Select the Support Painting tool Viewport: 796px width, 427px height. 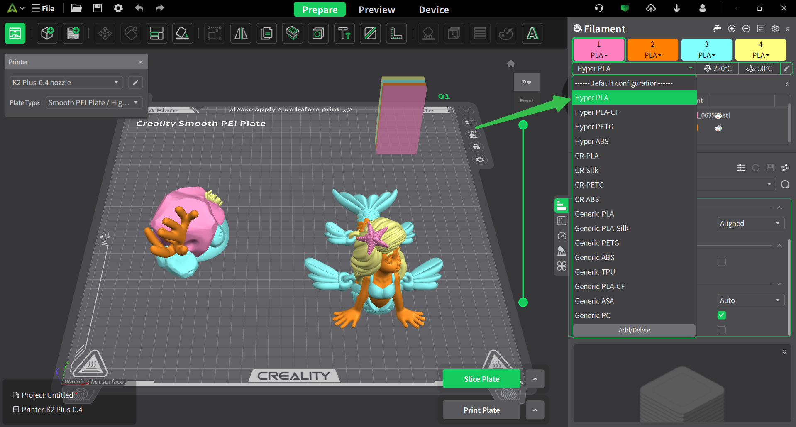click(x=428, y=33)
